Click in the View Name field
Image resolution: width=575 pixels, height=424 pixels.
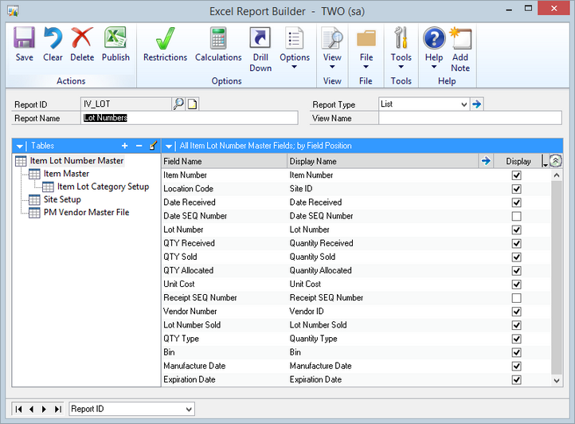click(x=470, y=118)
